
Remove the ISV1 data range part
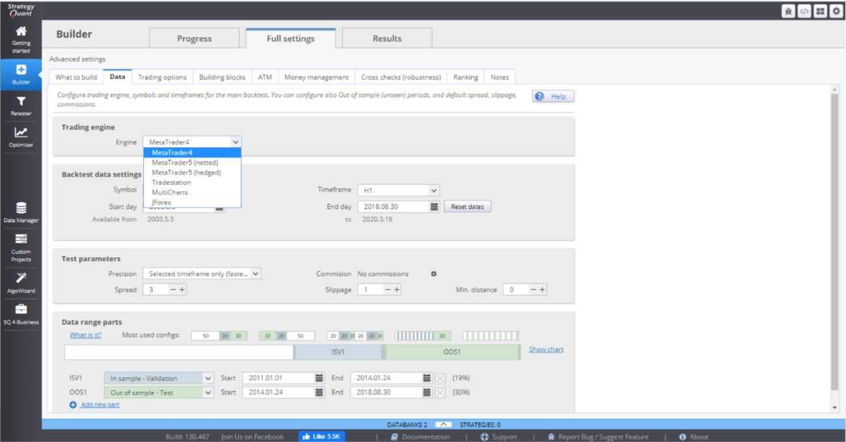440,377
